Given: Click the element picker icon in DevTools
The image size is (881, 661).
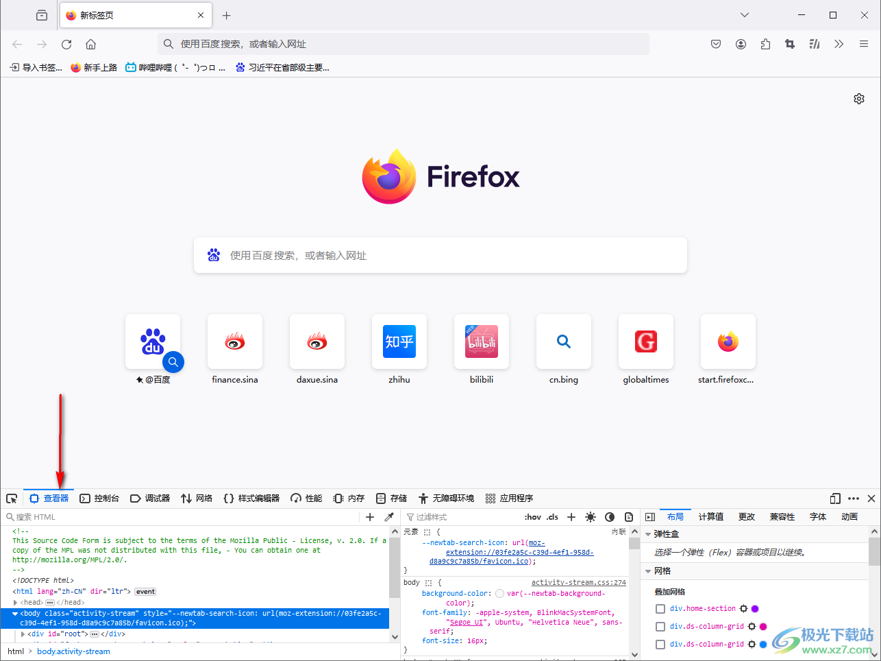Looking at the screenshot, I should 12,498.
